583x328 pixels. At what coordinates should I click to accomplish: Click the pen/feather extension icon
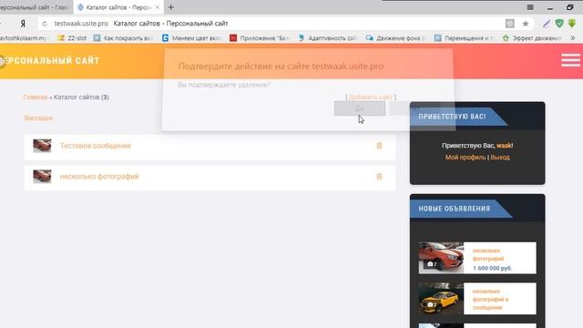click(547, 24)
